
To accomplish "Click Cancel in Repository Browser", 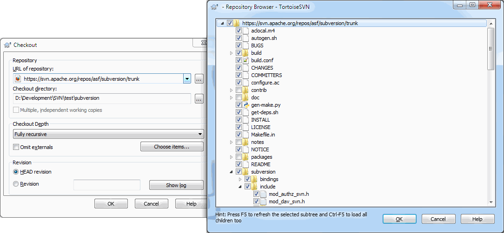I will 438,219.
